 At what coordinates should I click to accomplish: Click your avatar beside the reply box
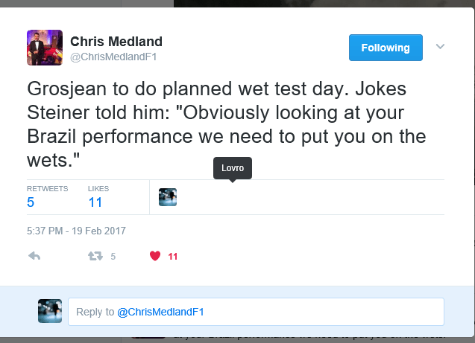(x=50, y=311)
